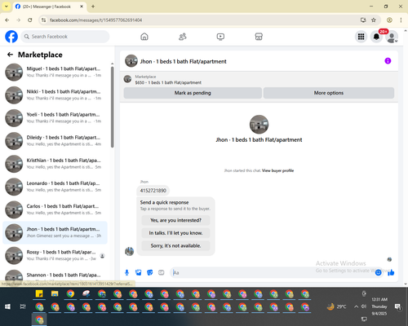This screenshot has width=408, height=326.
Task: Click the voice clip microphone icon
Action: pos(126,272)
